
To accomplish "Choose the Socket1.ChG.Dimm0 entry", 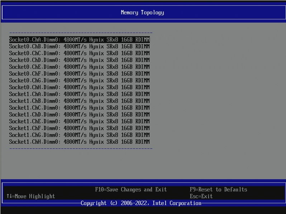I will pos(79,135).
